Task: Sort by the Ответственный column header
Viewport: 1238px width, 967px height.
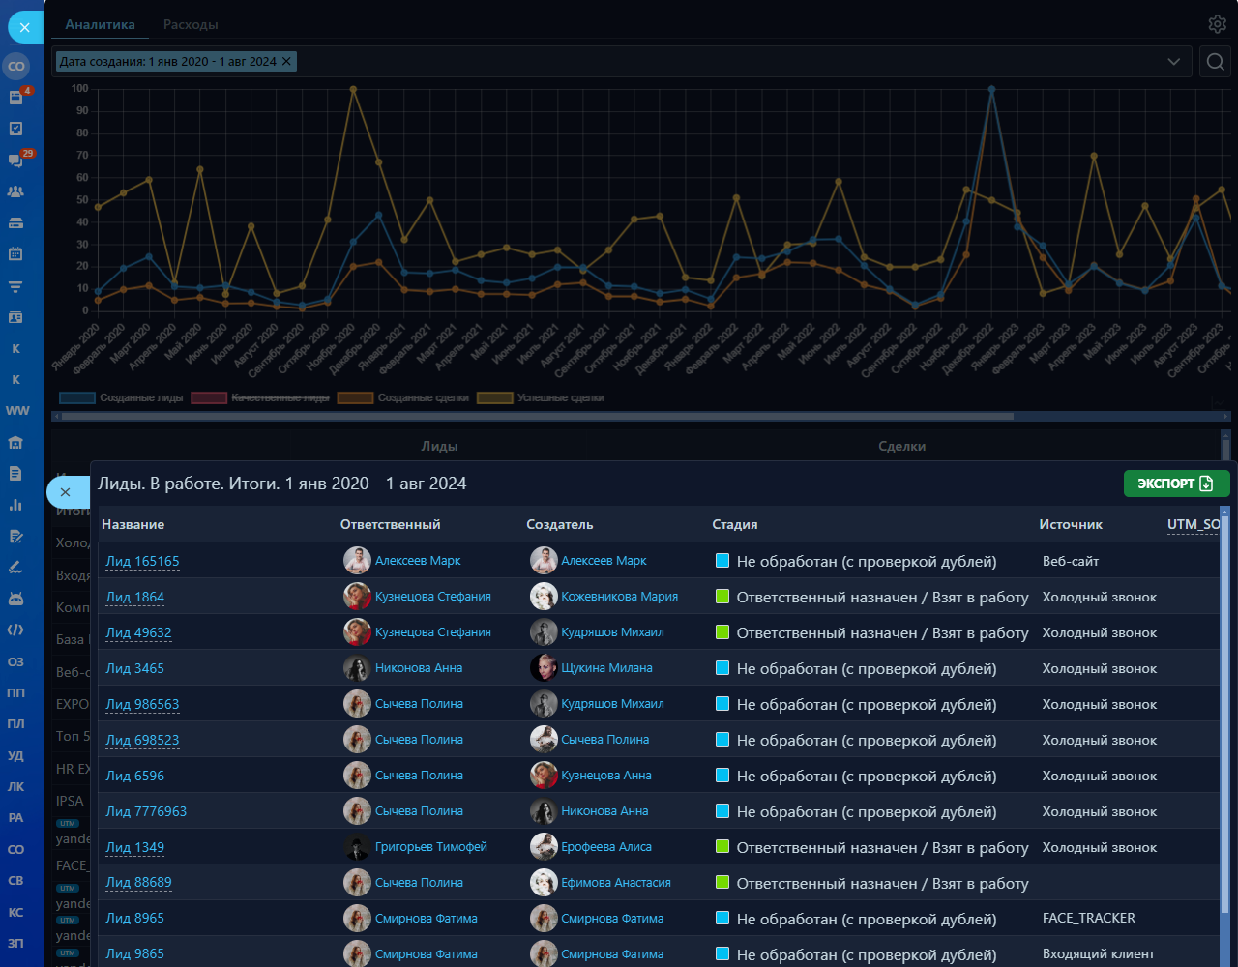Action: [390, 524]
